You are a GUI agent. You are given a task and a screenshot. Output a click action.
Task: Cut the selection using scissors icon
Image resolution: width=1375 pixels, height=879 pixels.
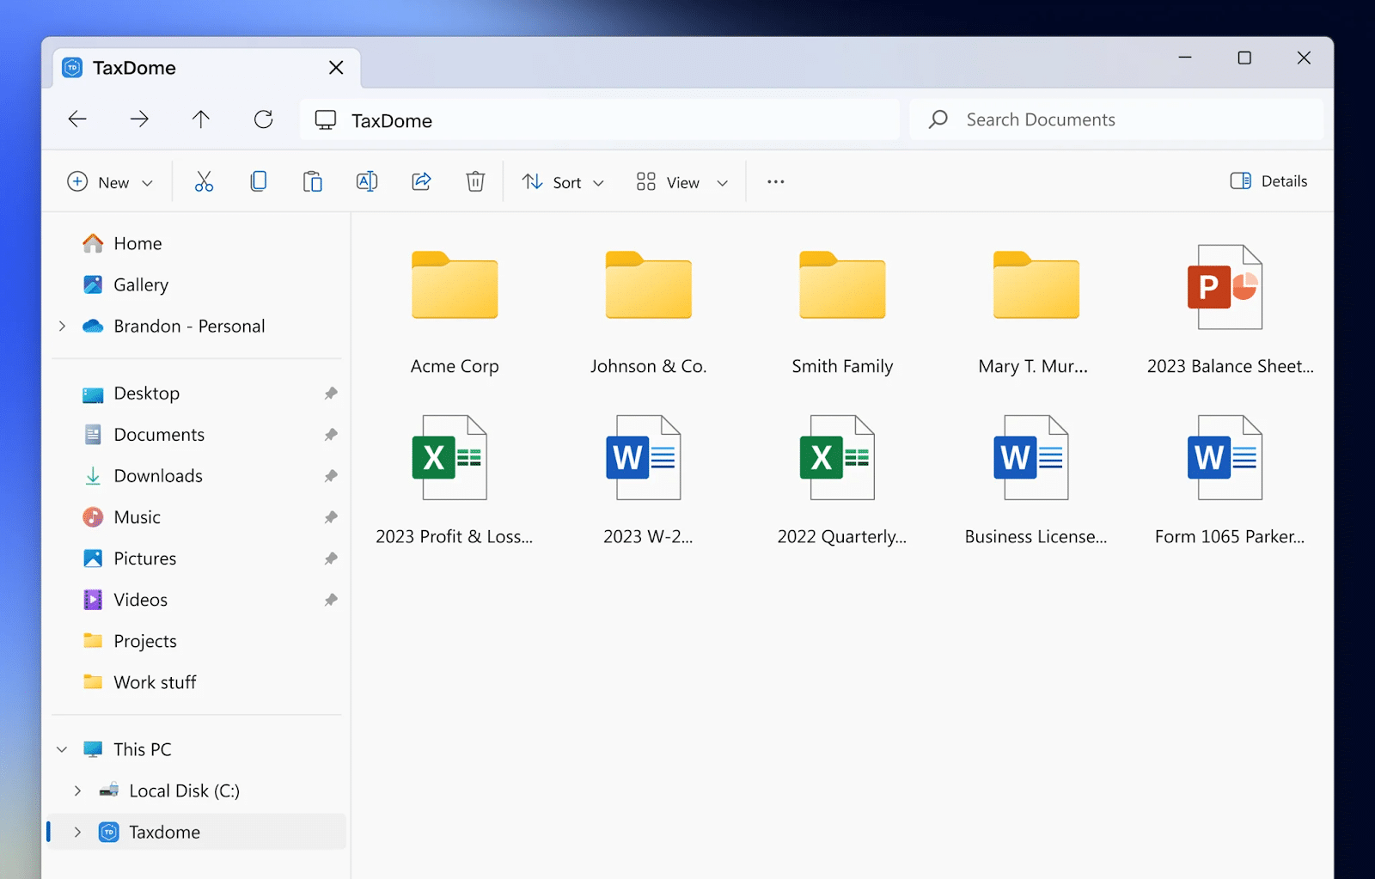(205, 181)
